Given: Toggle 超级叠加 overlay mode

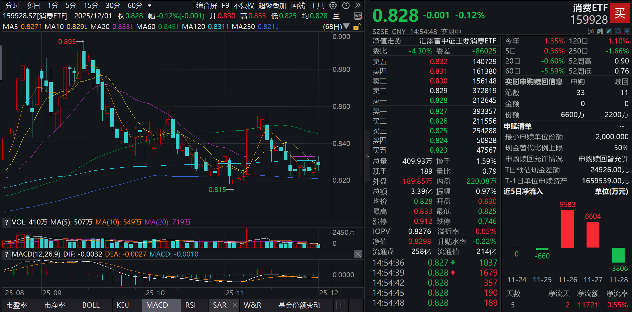Looking at the screenshot, I should (272, 5).
